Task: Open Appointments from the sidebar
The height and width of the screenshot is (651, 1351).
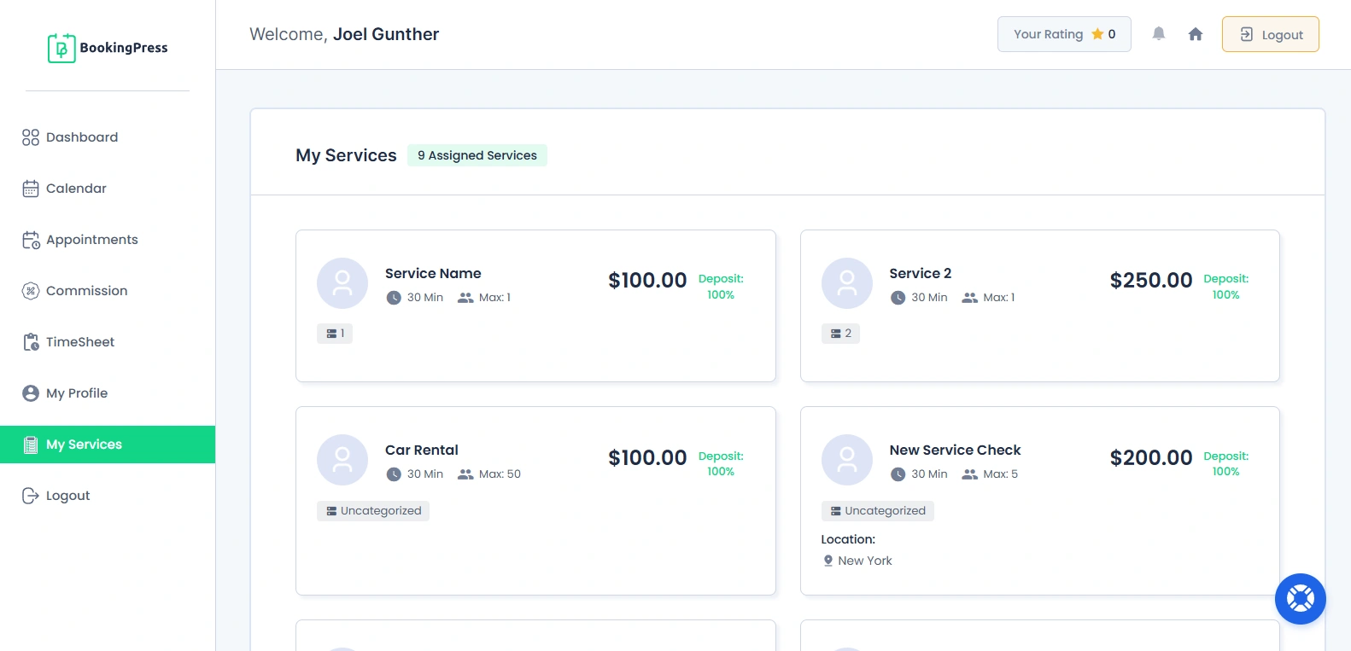Action: 108,240
